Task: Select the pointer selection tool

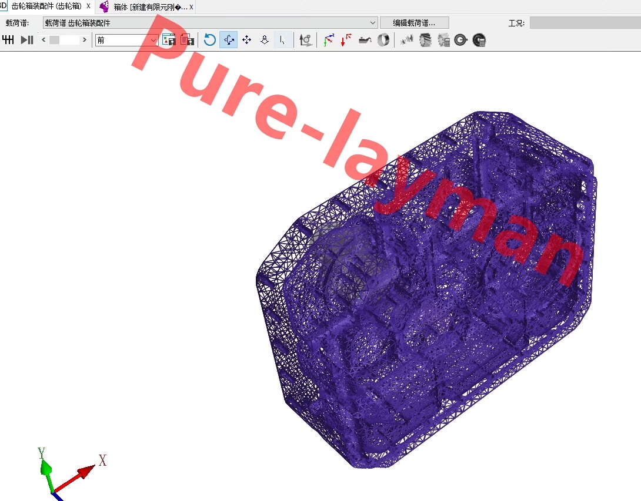Action: [x=282, y=40]
